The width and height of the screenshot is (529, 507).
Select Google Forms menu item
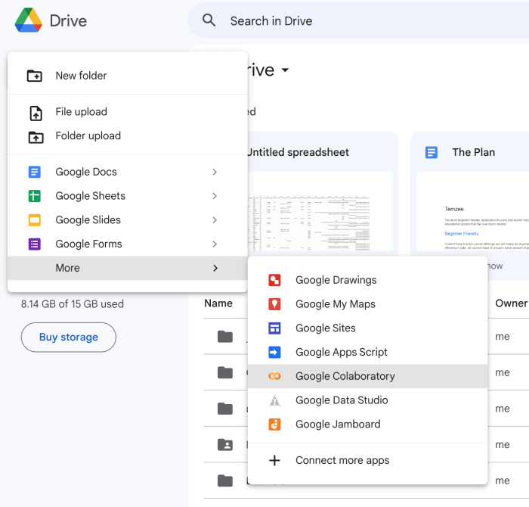tap(128, 244)
